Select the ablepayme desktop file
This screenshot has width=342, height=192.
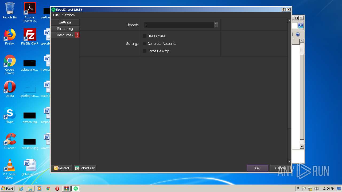[x=30, y=65]
